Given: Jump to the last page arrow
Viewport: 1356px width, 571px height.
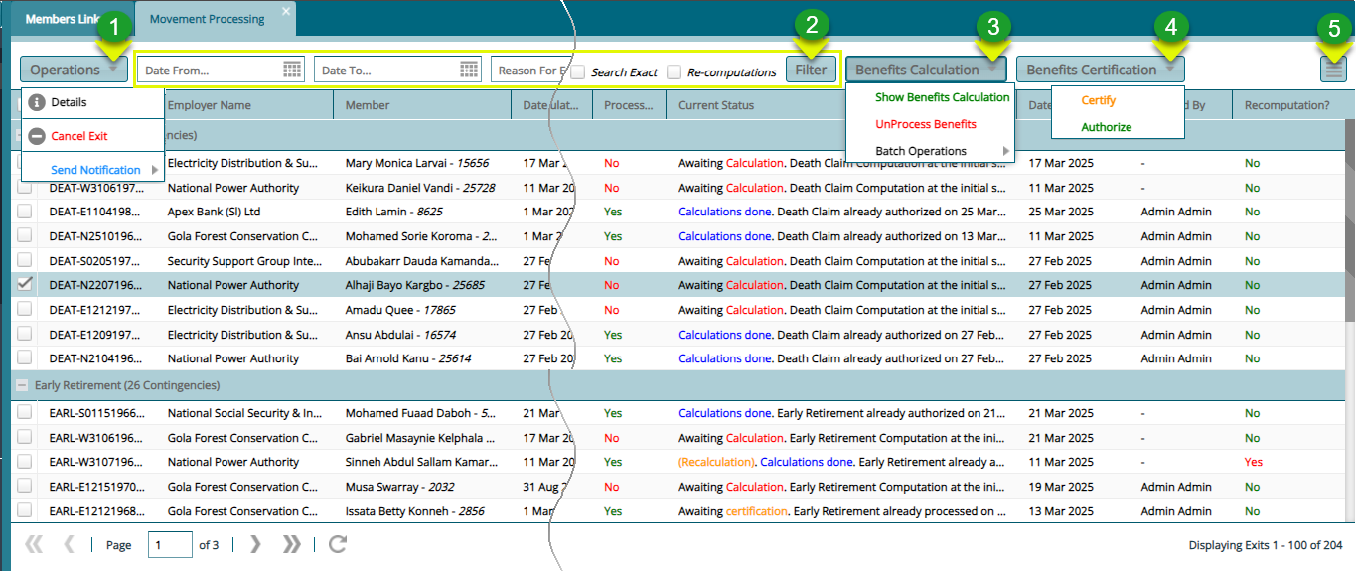Looking at the screenshot, I should [x=292, y=544].
